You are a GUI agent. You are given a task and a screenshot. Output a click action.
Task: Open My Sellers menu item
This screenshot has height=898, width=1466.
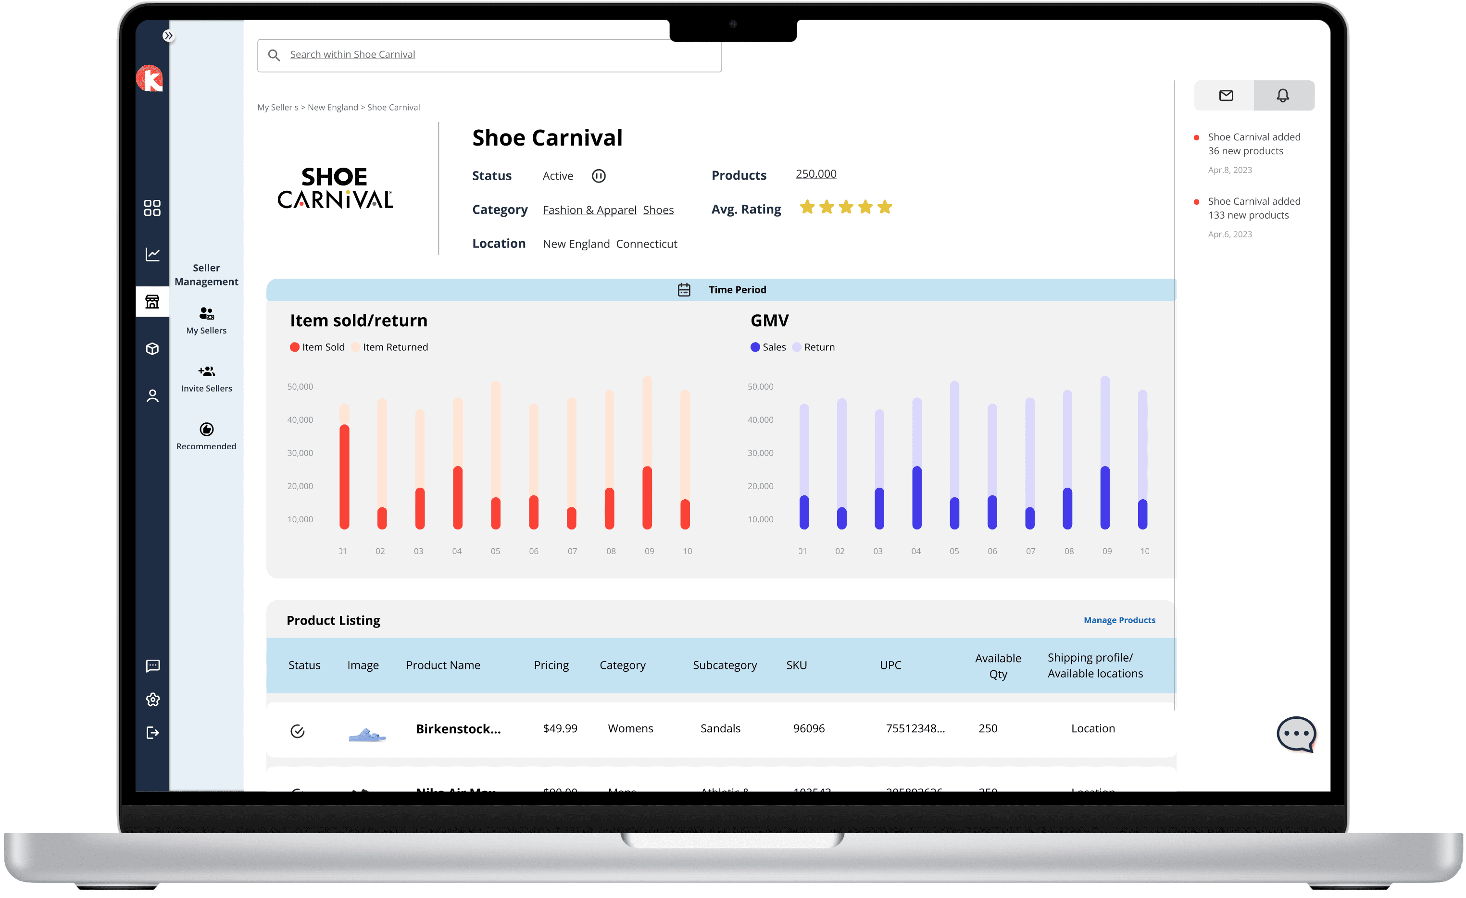[x=206, y=320]
